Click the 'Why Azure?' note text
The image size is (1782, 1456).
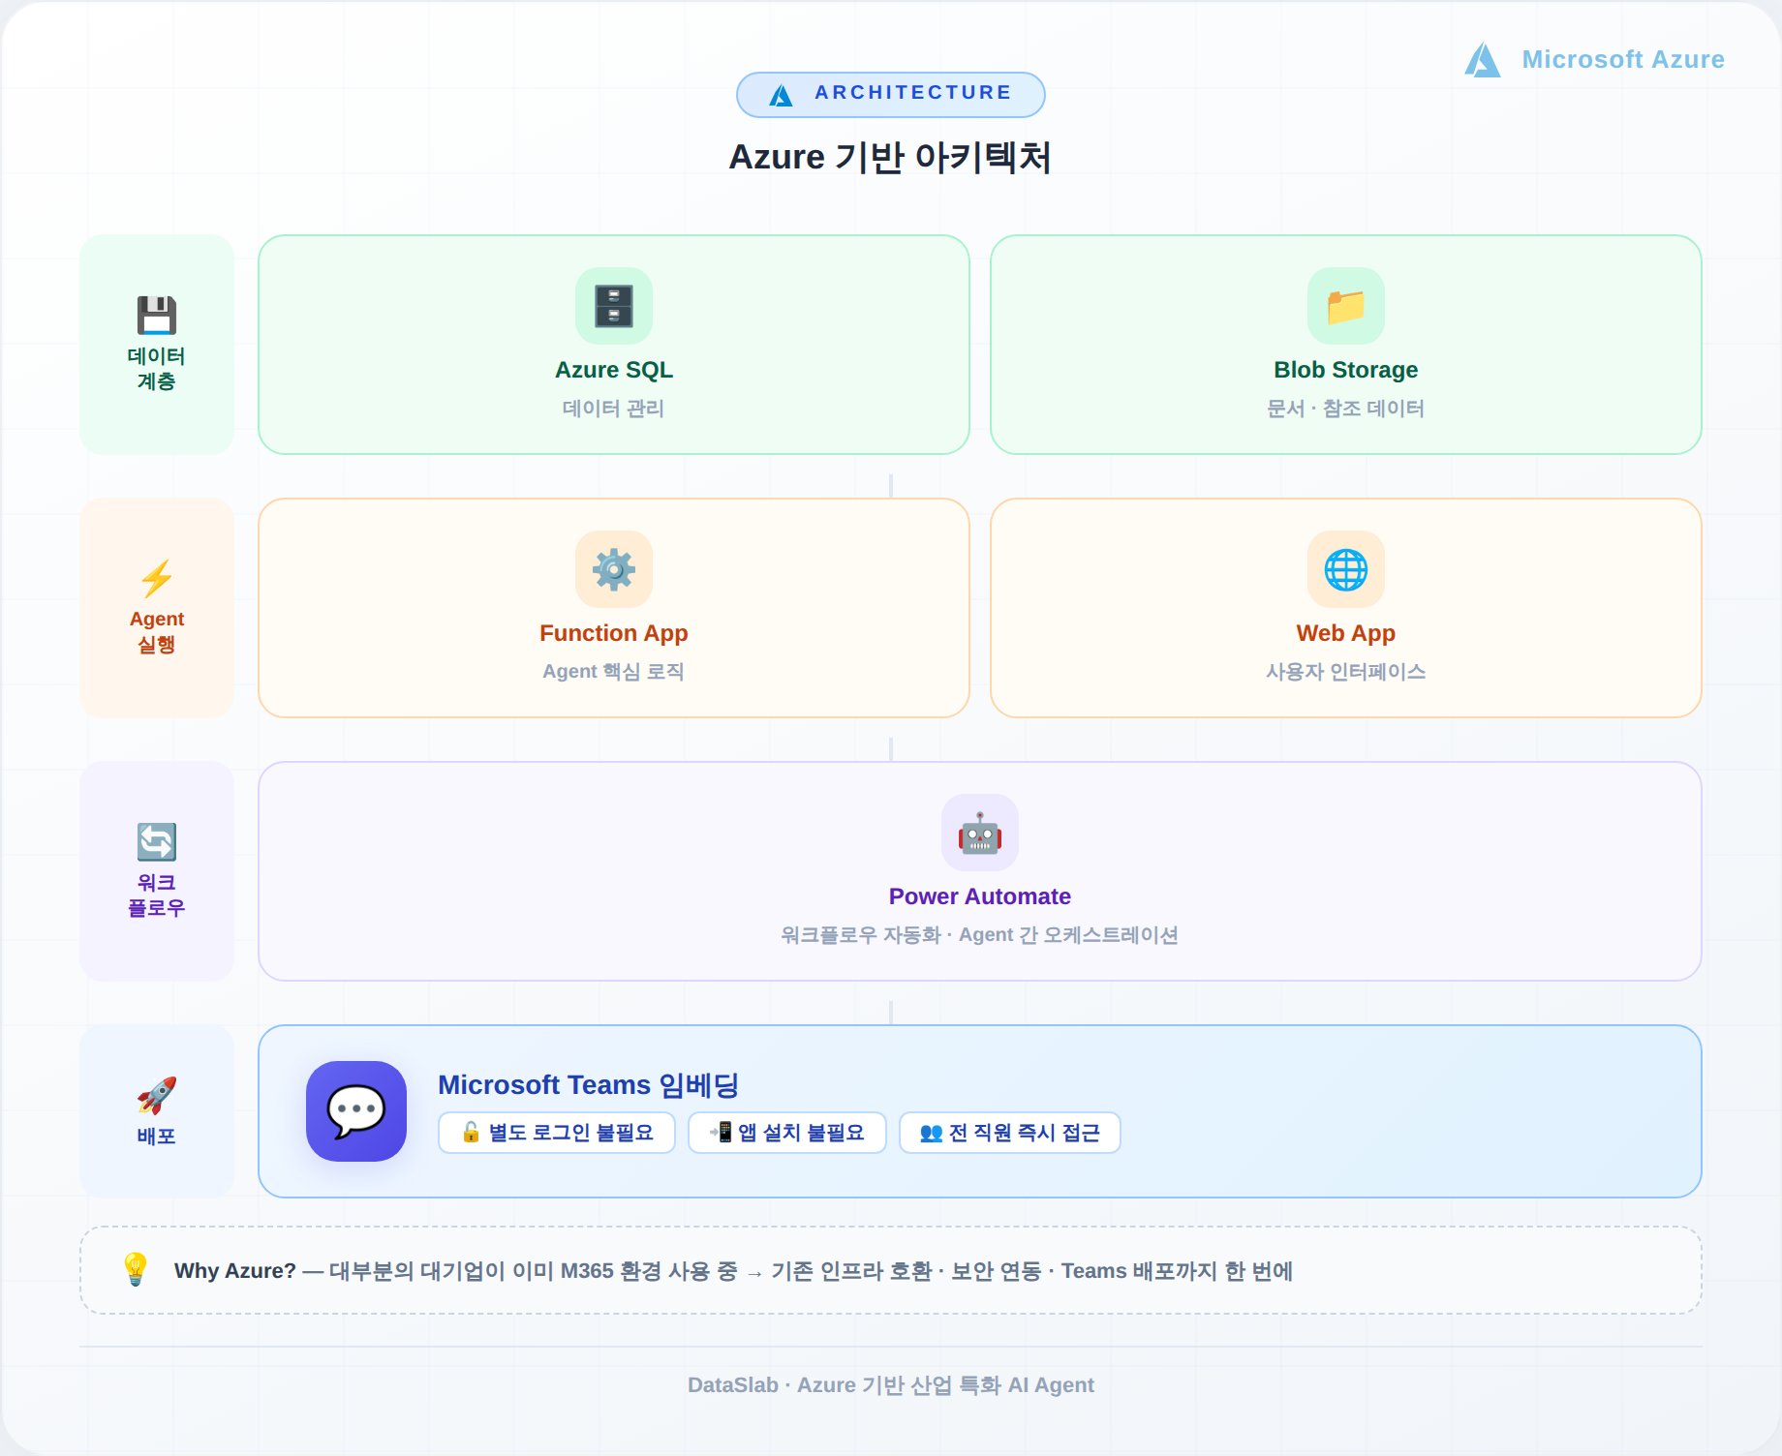tap(733, 1271)
